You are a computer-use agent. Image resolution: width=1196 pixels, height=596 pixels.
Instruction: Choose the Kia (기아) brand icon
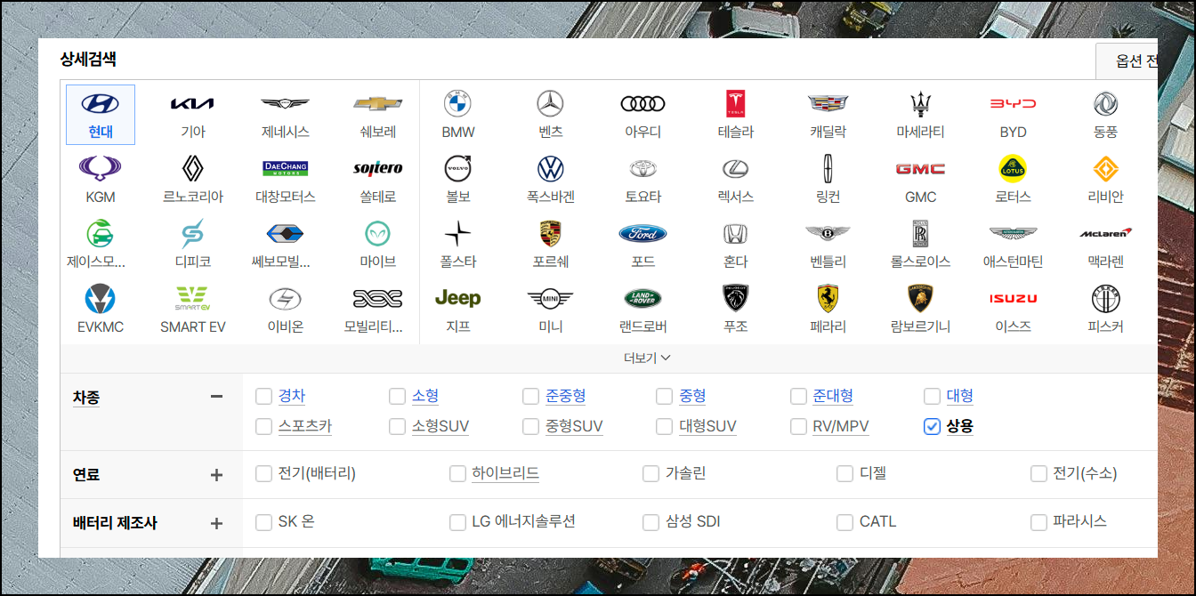(x=192, y=104)
